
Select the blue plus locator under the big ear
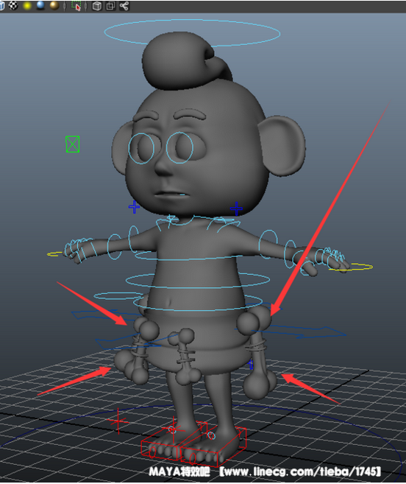(236, 208)
